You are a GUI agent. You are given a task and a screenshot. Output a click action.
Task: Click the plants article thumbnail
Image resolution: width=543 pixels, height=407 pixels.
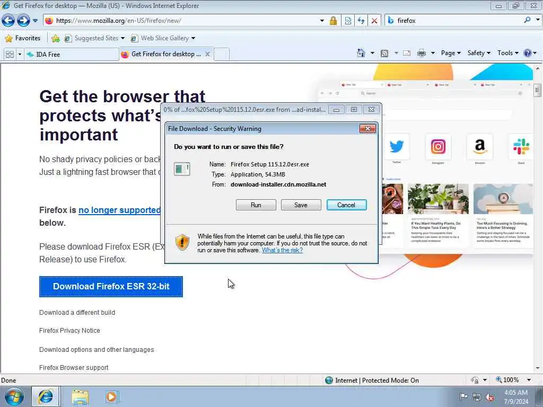click(x=438, y=199)
